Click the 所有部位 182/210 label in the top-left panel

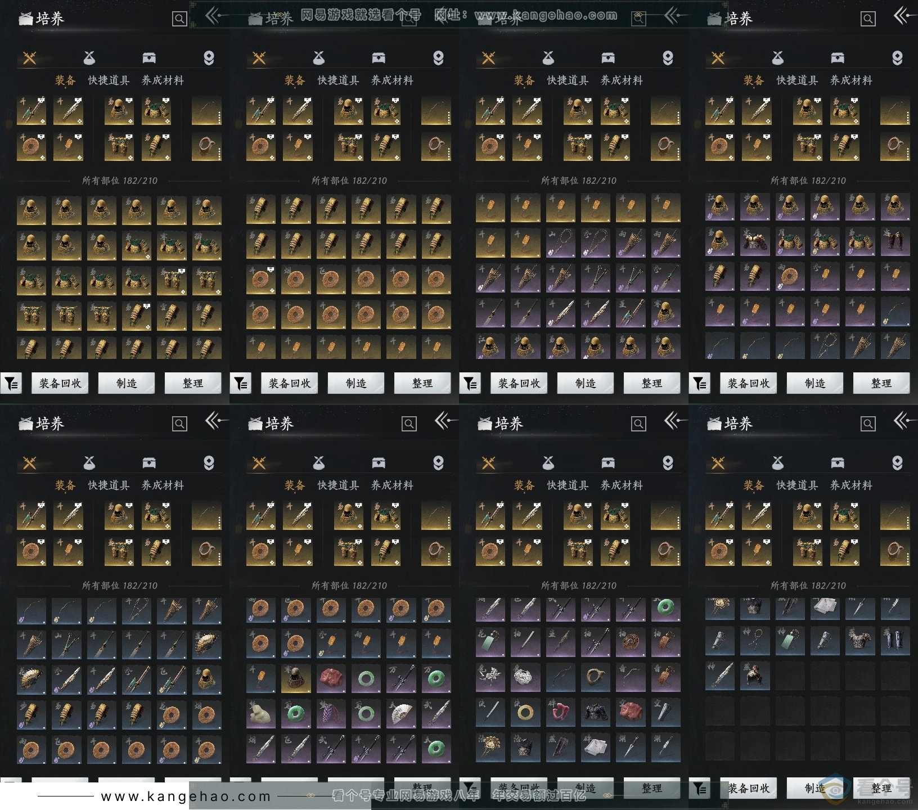coord(120,181)
